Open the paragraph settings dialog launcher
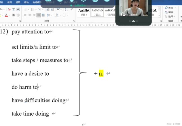The width and height of the screenshot is (182, 126). 74,21
